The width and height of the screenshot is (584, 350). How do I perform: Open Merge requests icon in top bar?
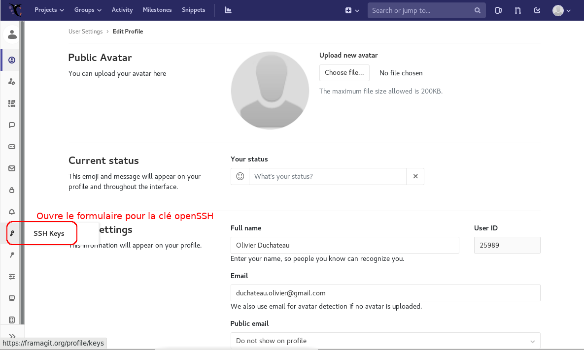point(517,10)
